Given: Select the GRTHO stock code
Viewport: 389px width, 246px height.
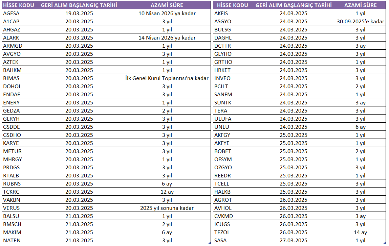Looking at the screenshot, I should click(233, 62).
